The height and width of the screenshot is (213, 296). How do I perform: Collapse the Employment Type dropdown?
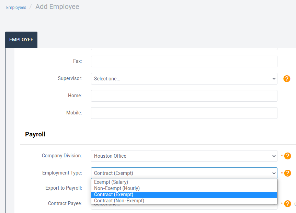click(184, 173)
